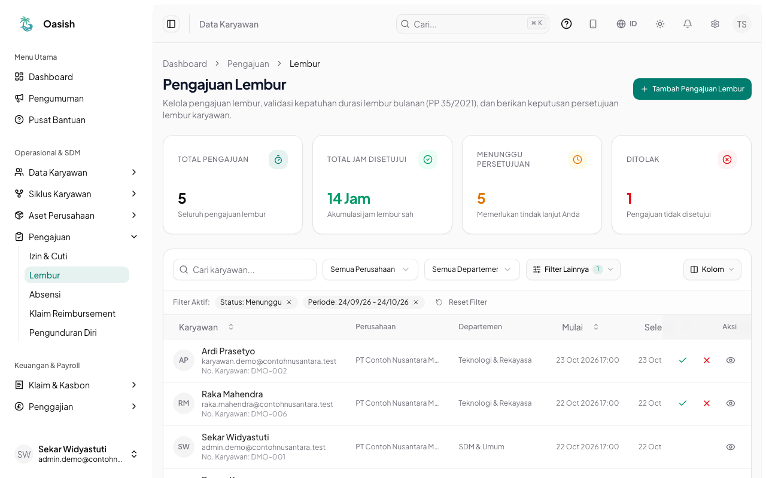This screenshot has height=478, width=766.
Task: Sort table by Karyawan column
Action: coord(206,327)
